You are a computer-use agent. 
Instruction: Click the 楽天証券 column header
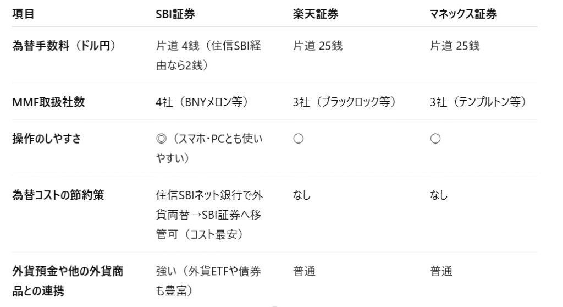tap(316, 14)
